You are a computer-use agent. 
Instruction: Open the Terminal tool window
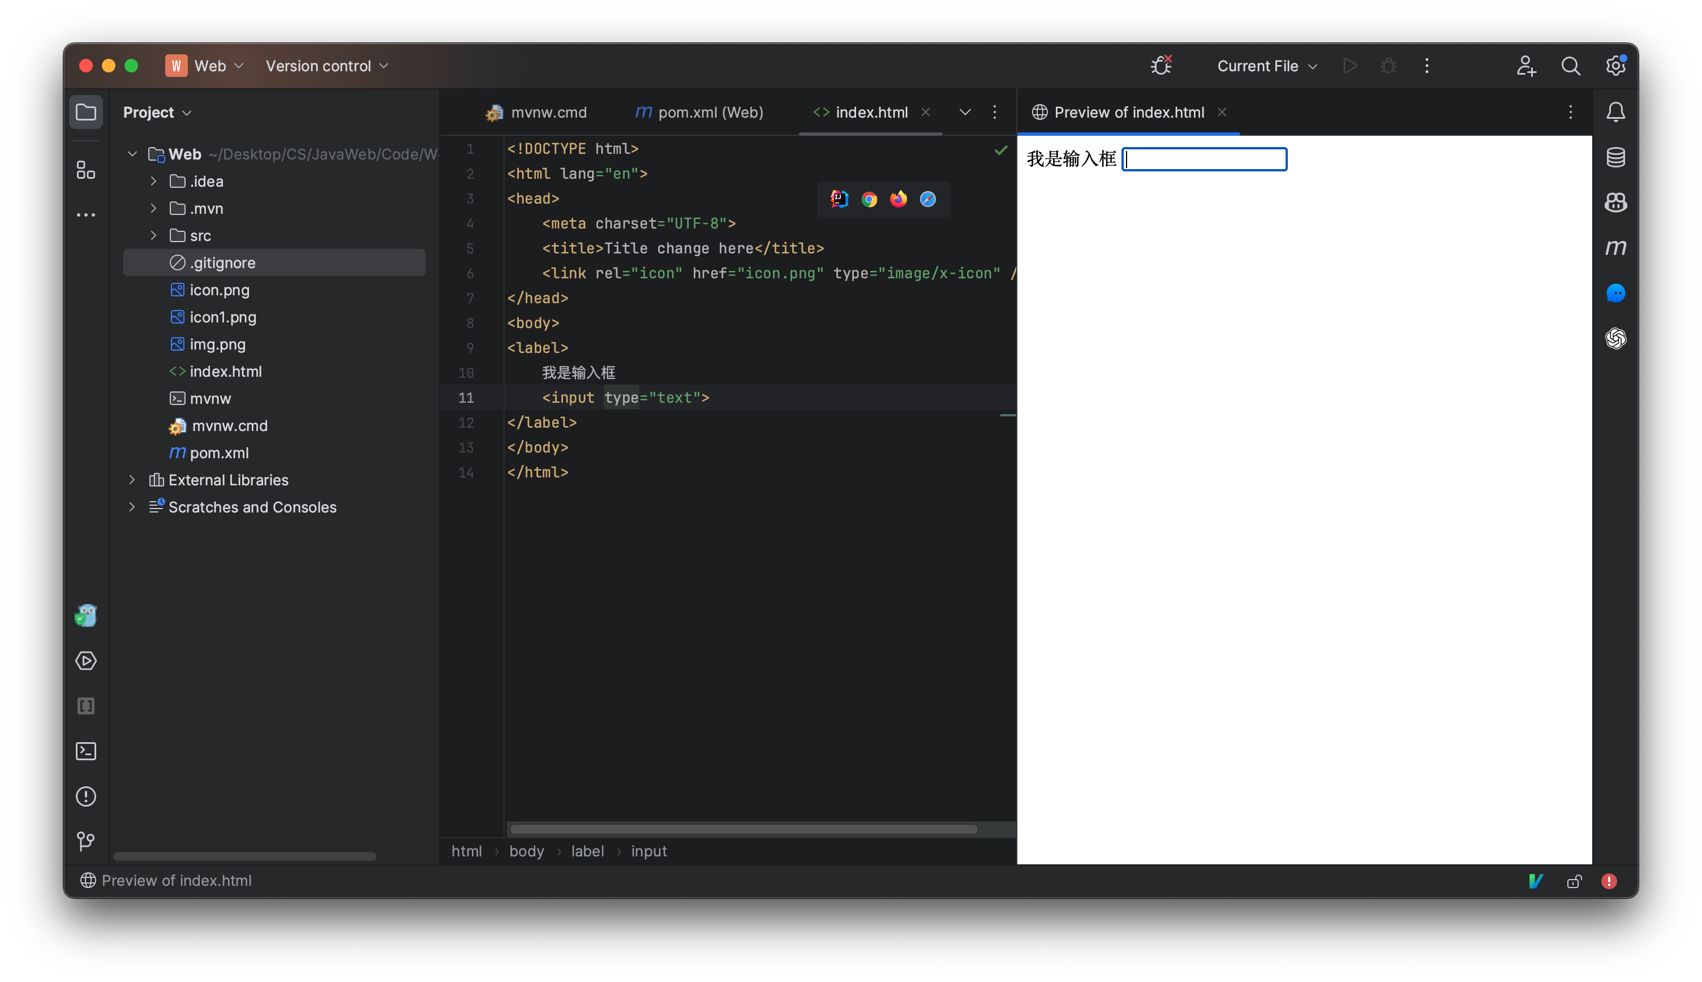(85, 751)
